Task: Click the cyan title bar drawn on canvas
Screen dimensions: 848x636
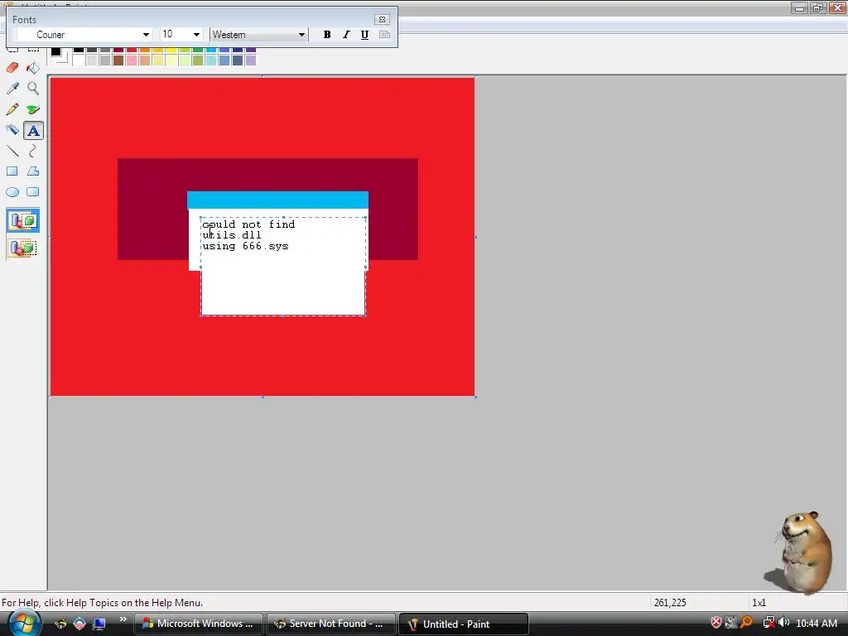Action: (x=278, y=200)
